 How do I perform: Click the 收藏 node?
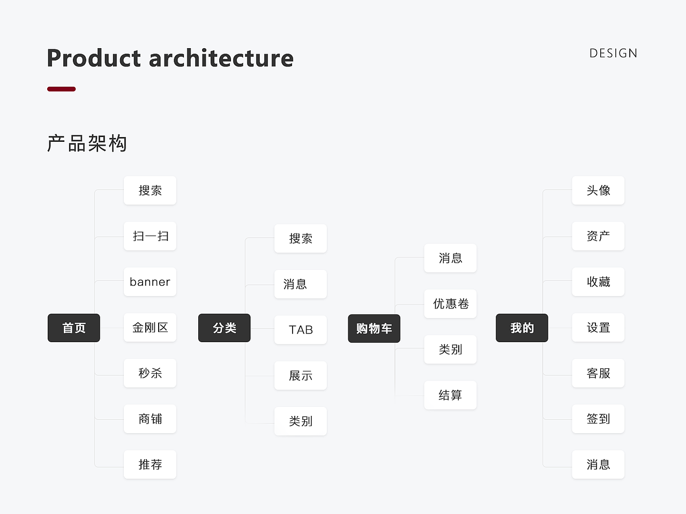pyautogui.click(x=598, y=282)
